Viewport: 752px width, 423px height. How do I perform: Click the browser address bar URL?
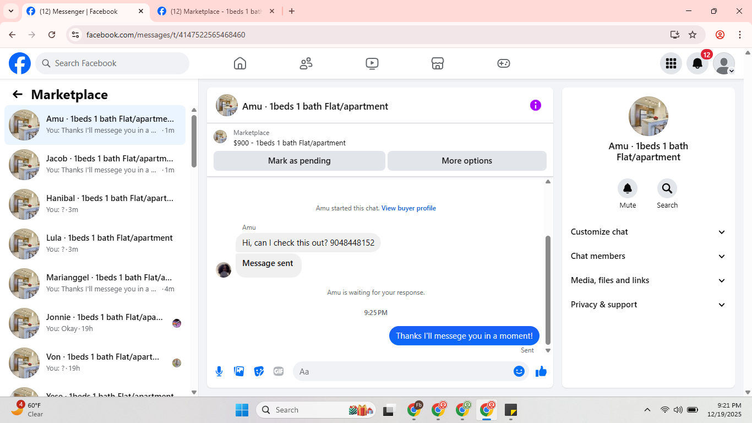pos(166,35)
